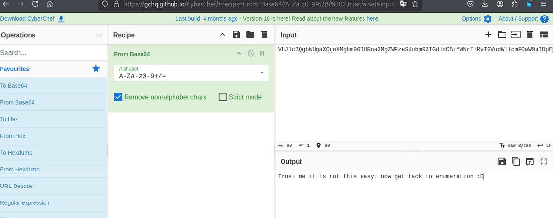Screen dimensions: 553x218
Task: Add a new input tab
Action: [488, 35]
